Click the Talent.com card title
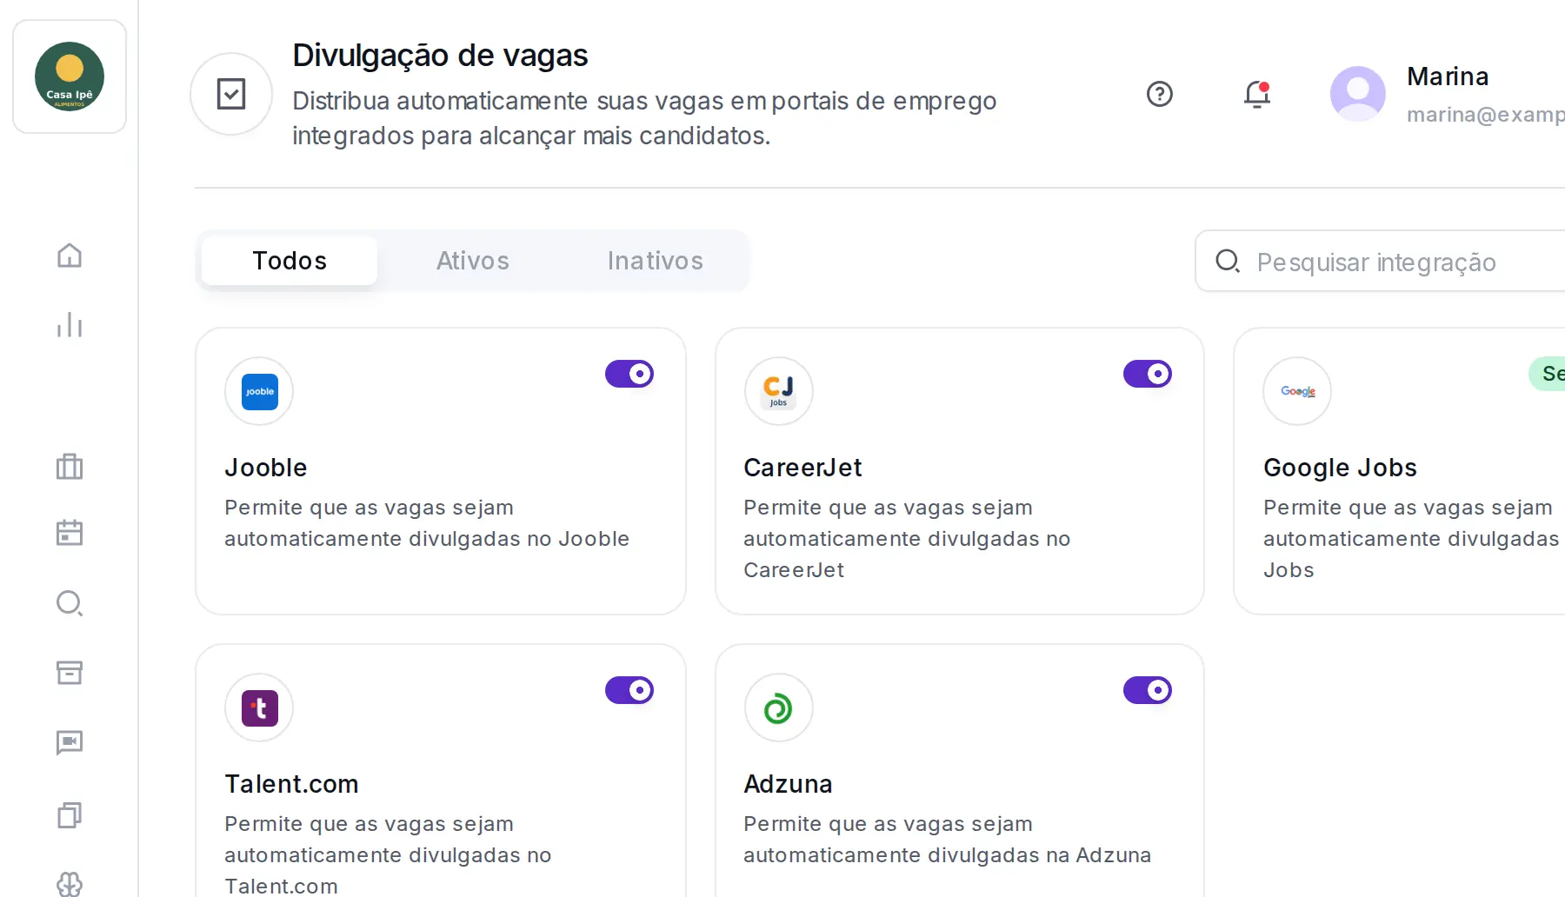Viewport: 1565px width, 897px height. (291, 784)
